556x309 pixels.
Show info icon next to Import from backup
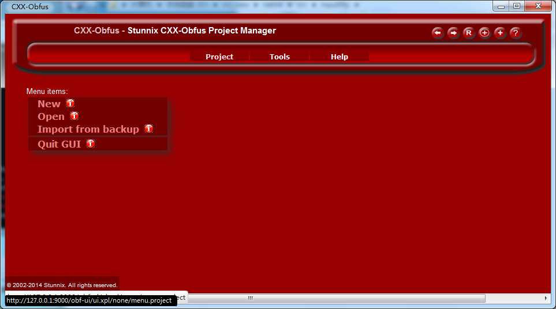pos(148,129)
